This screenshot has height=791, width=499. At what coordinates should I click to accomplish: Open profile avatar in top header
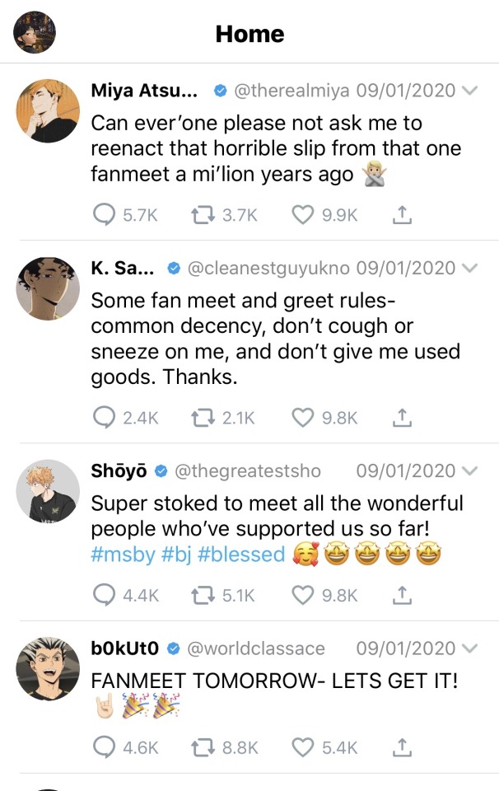tap(35, 33)
